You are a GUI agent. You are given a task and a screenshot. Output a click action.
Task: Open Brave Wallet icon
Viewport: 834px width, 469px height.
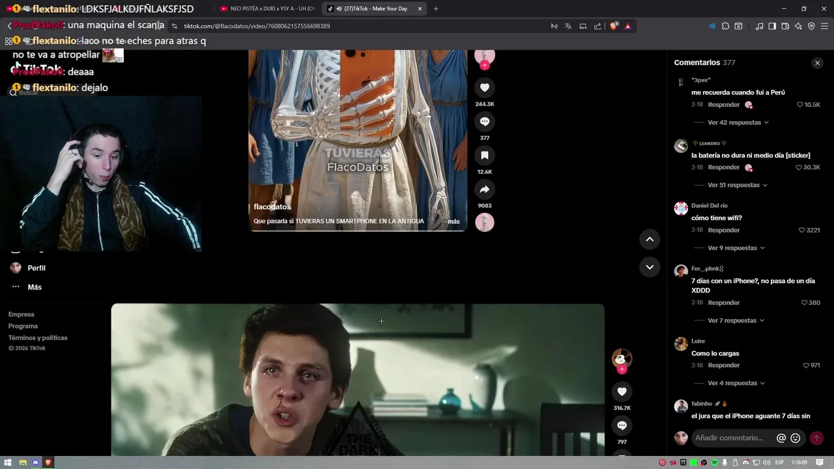point(785,26)
